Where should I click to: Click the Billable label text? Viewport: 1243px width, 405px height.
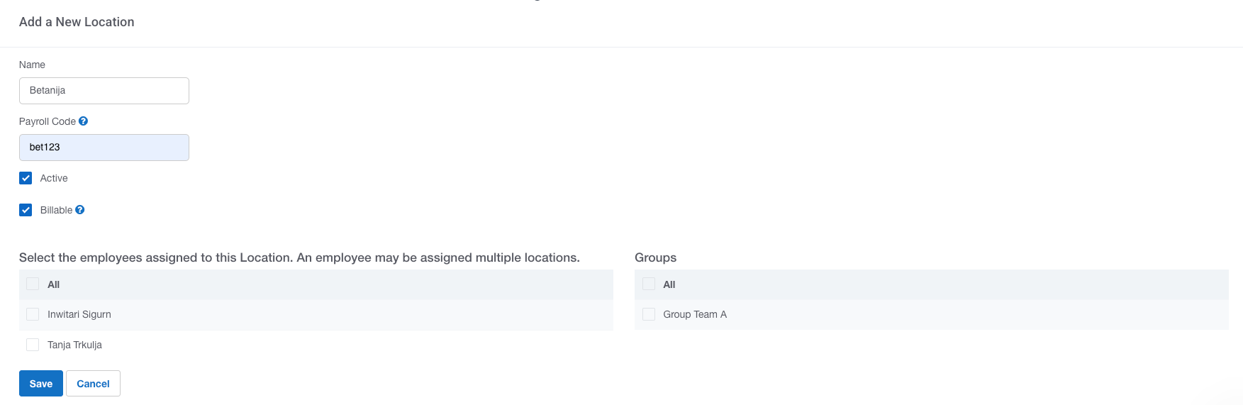[56, 210]
